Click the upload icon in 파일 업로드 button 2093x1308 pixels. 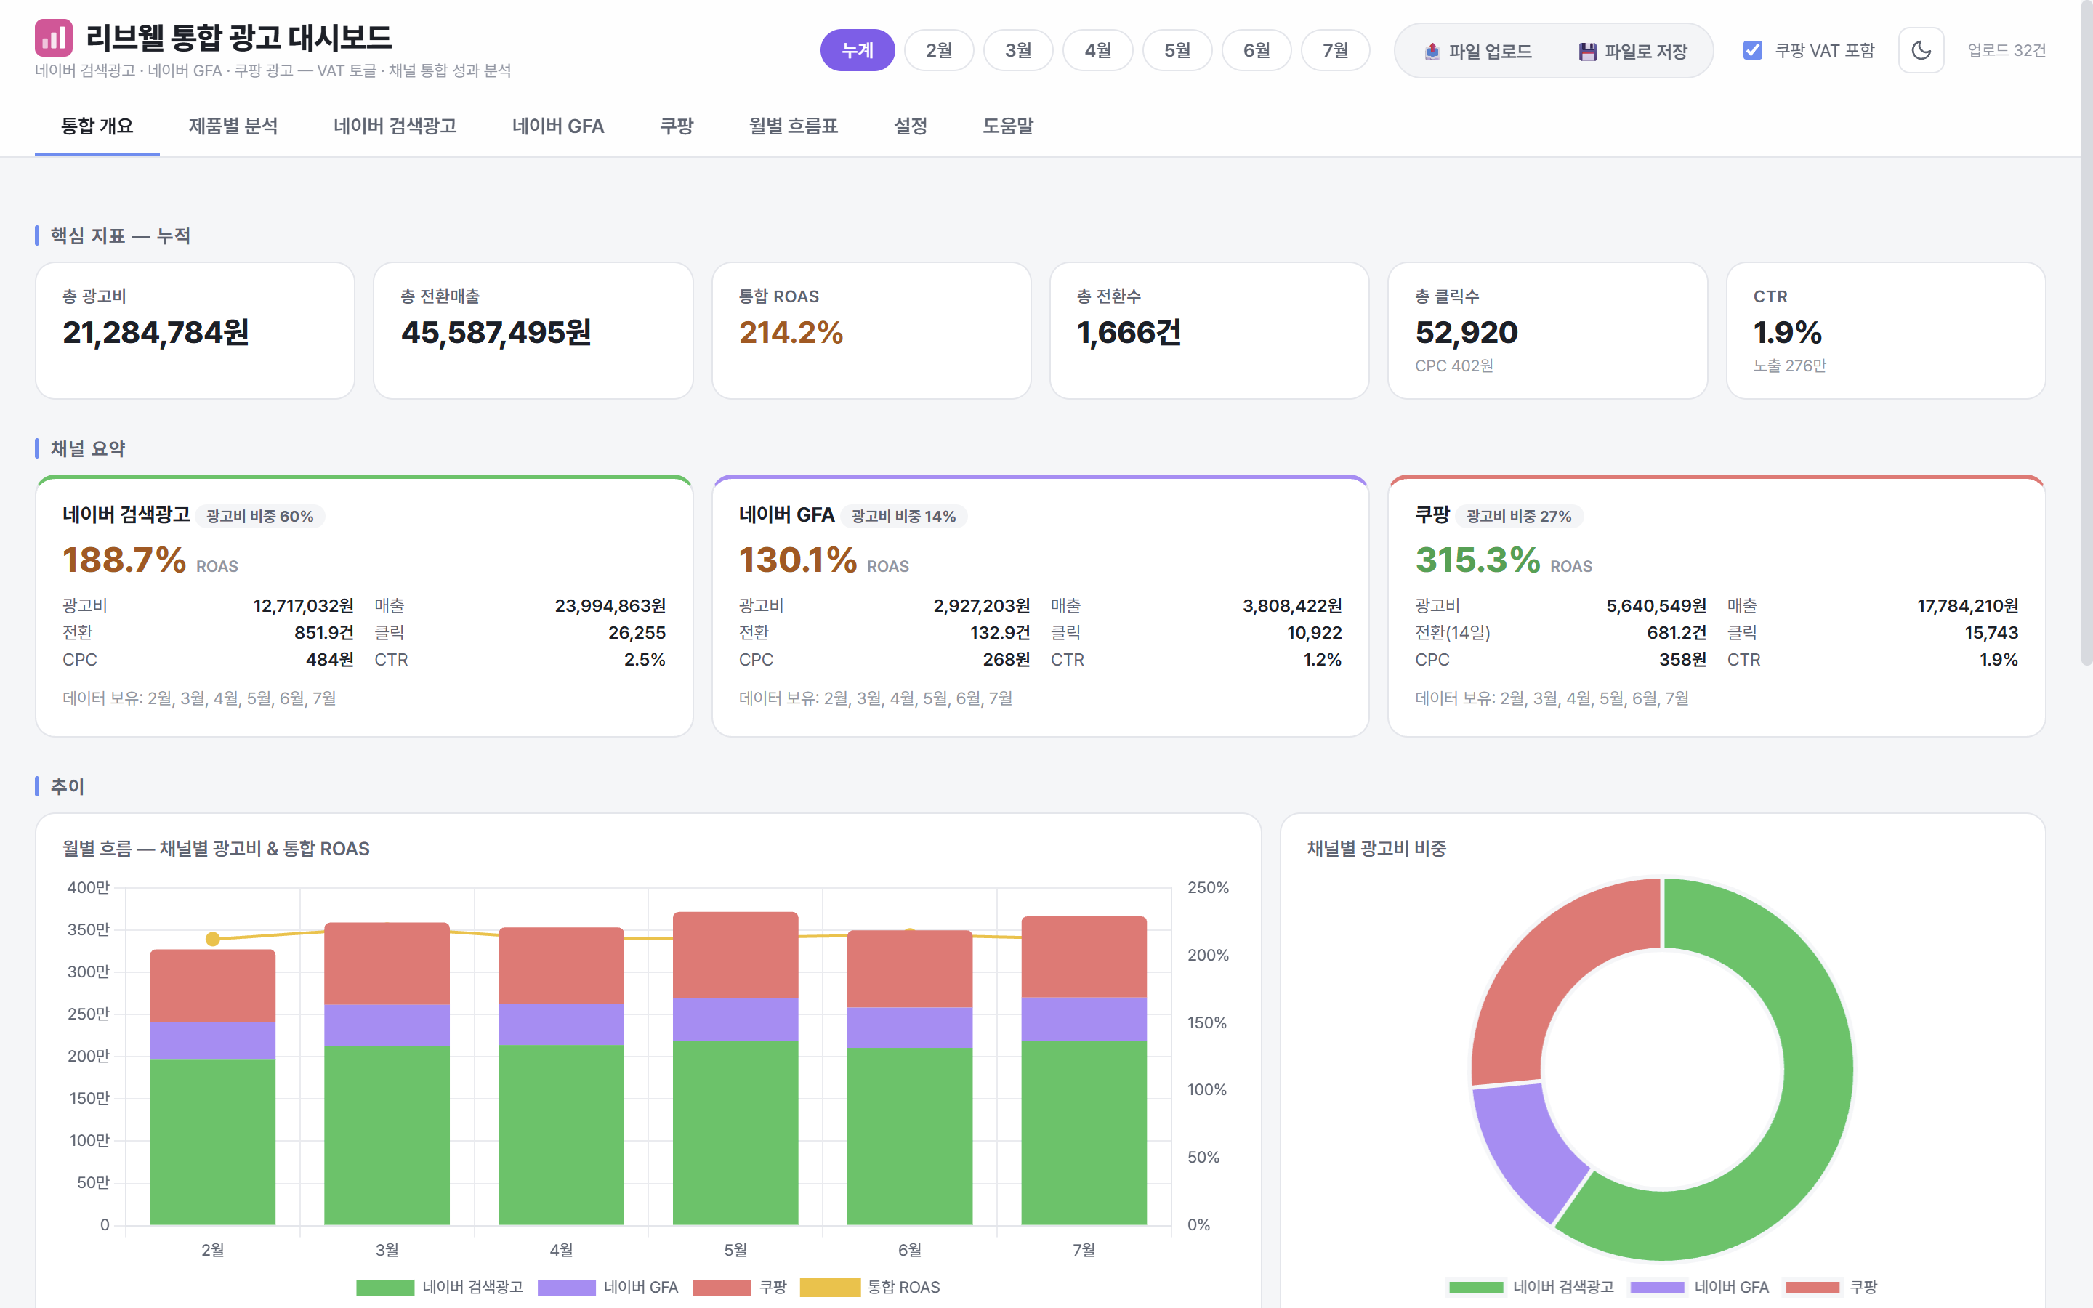coord(1432,51)
